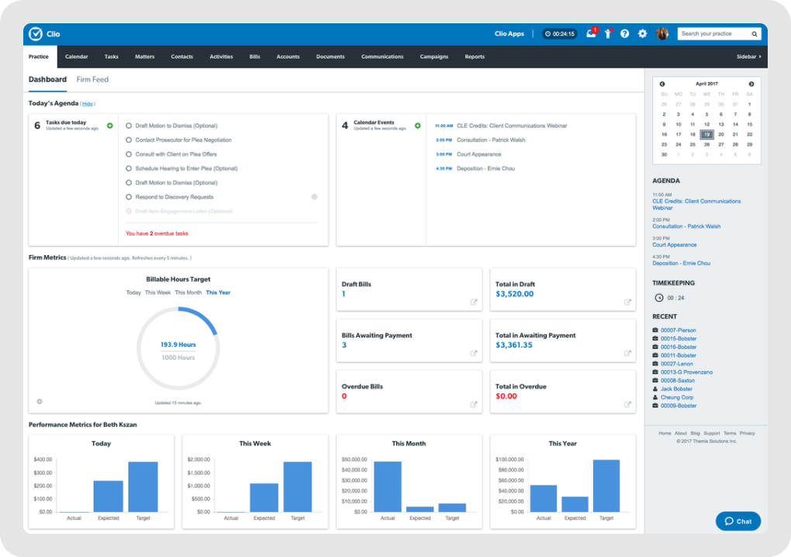The width and height of the screenshot is (791, 557).
Task: Hide Today's Agenda using the Hide link
Action: point(87,103)
